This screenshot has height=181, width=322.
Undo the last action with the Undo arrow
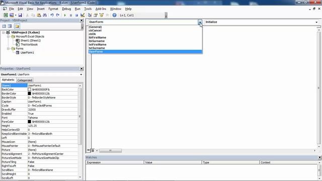point(52,15)
